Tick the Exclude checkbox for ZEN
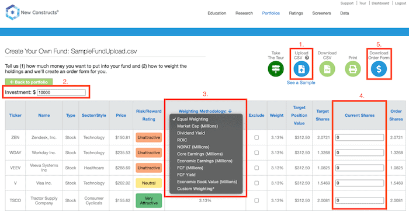The height and width of the screenshot is (212, 409). [x=257, y=137]
